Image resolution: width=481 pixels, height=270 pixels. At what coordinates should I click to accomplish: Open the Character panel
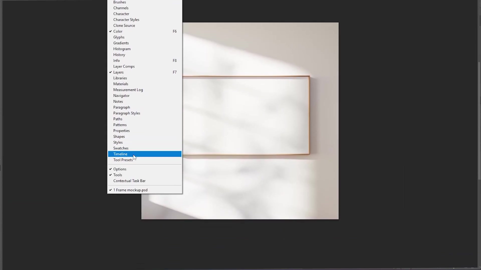[121, 14]
